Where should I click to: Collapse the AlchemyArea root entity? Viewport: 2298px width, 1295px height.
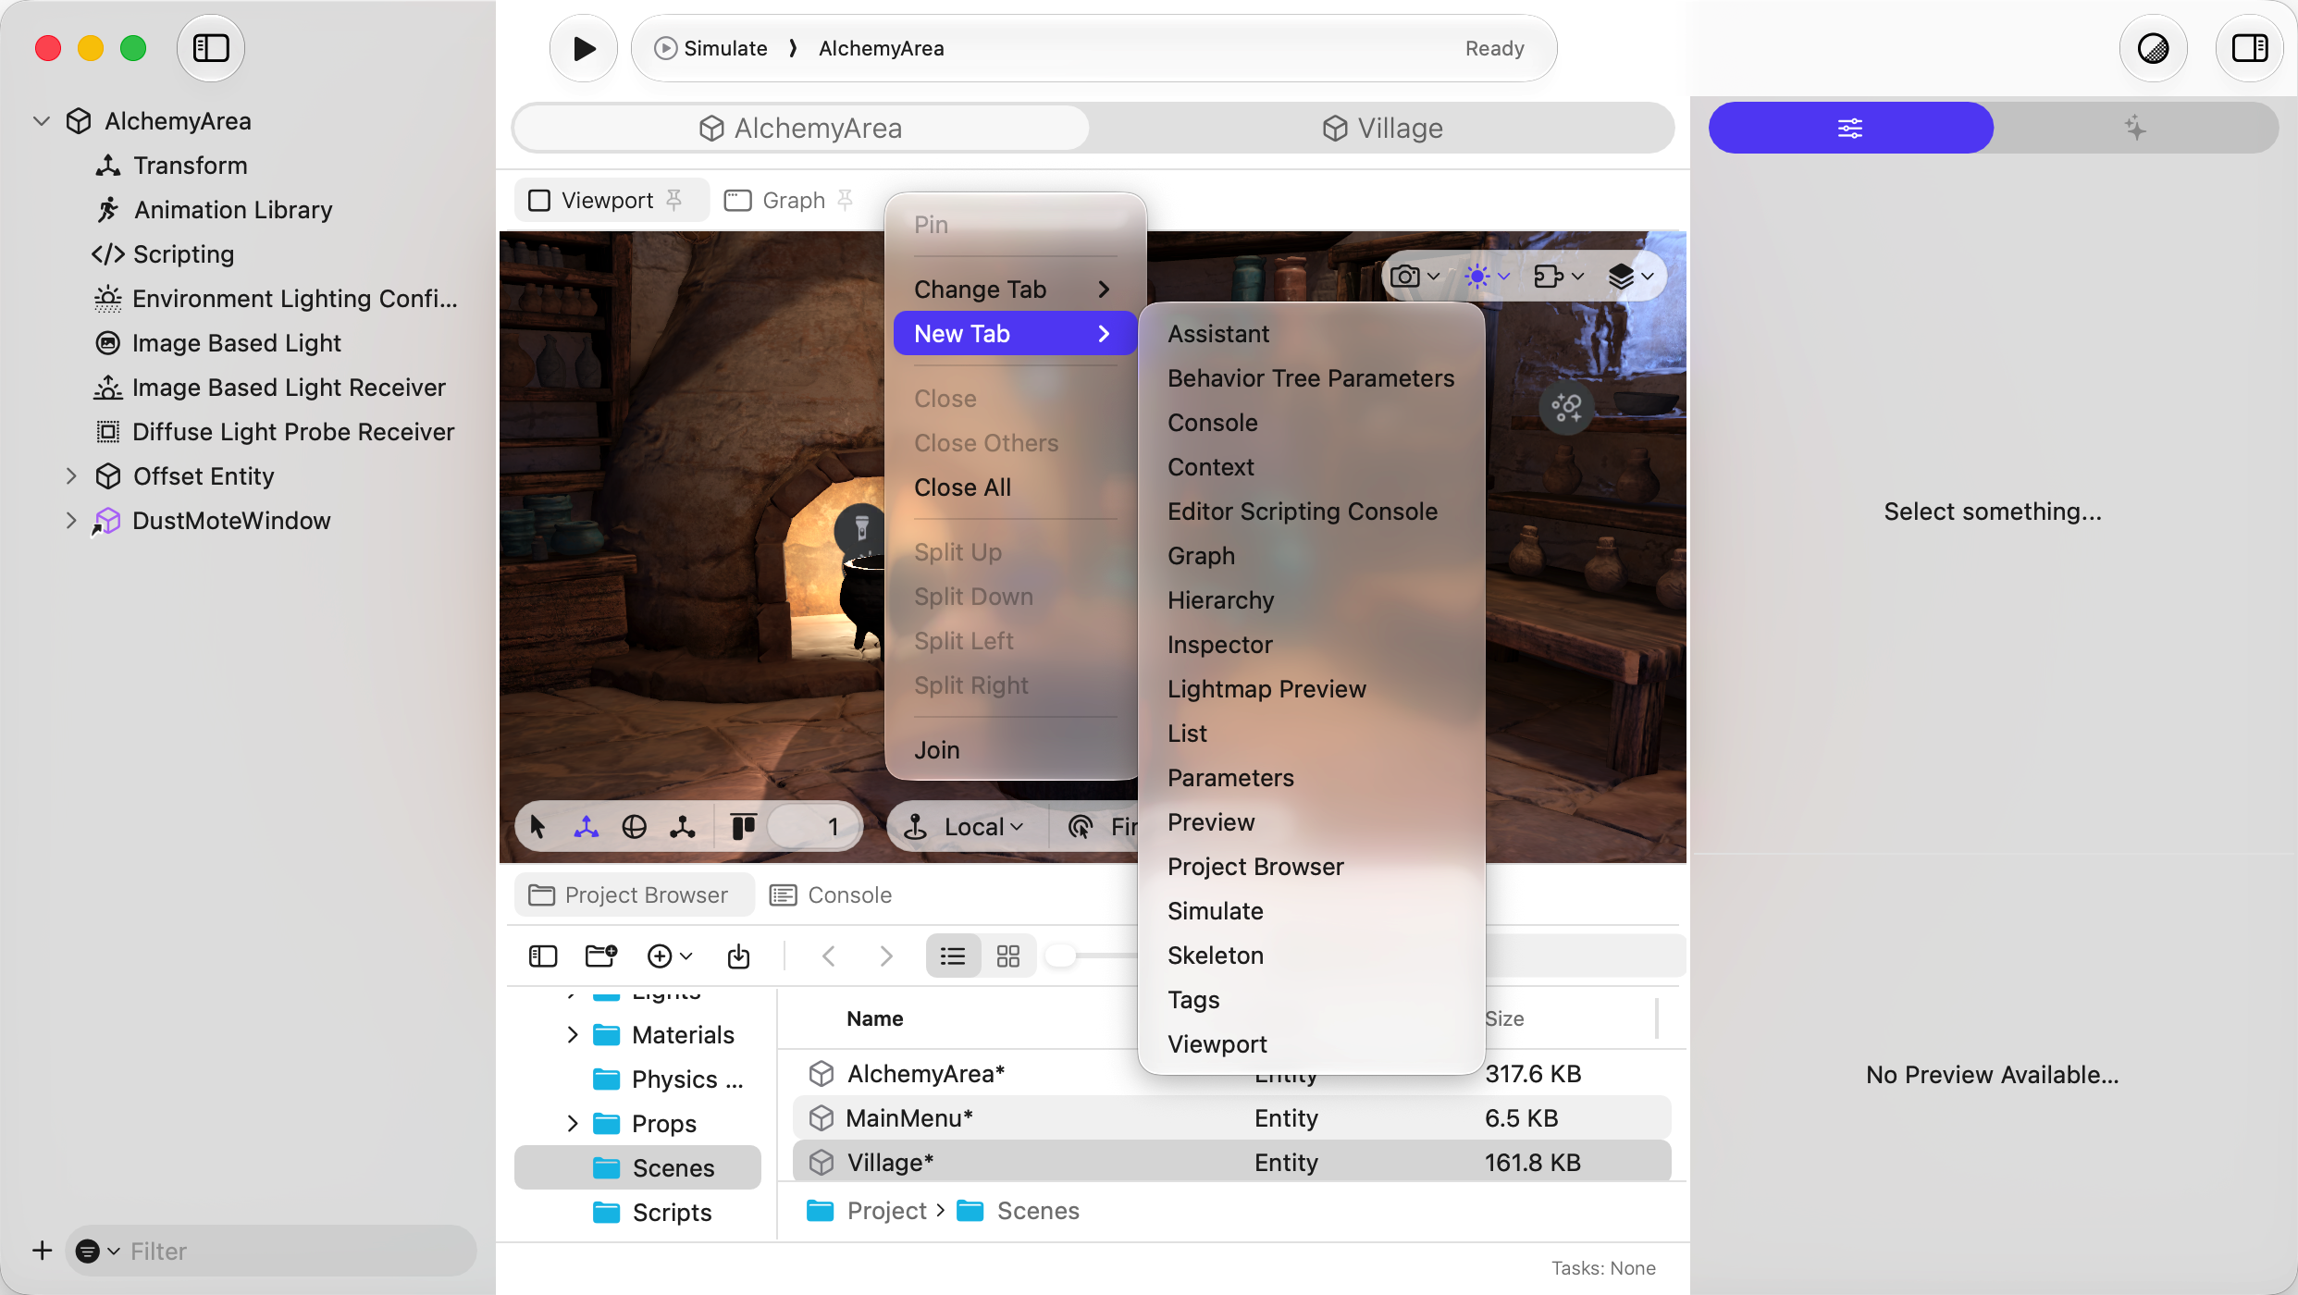(42, 121)
